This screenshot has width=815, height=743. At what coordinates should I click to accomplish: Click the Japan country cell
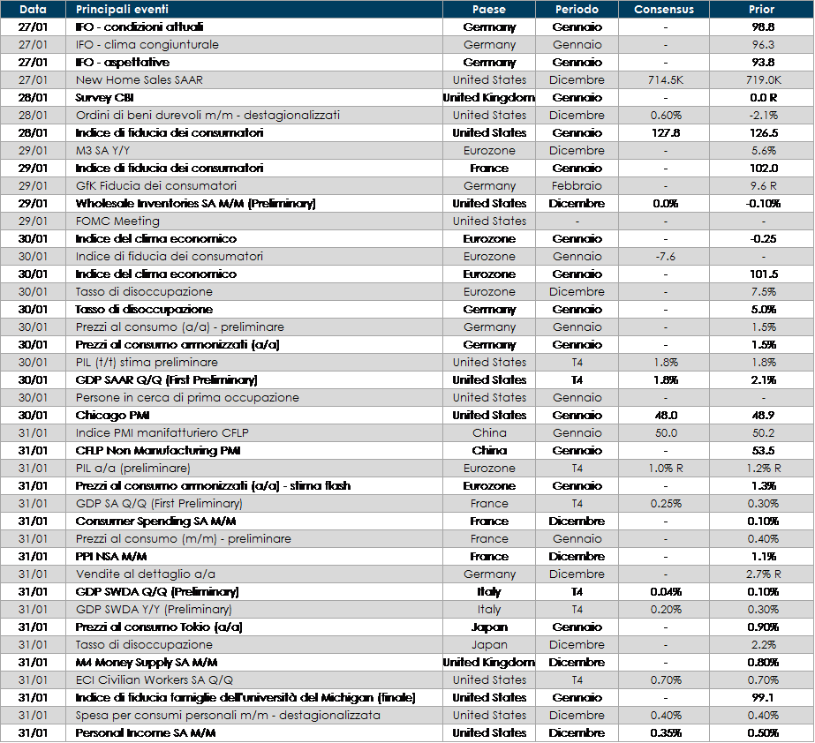[x=489, y=645]
